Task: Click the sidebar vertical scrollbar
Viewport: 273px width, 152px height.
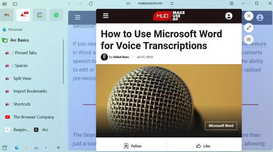Action: (63, 62)
